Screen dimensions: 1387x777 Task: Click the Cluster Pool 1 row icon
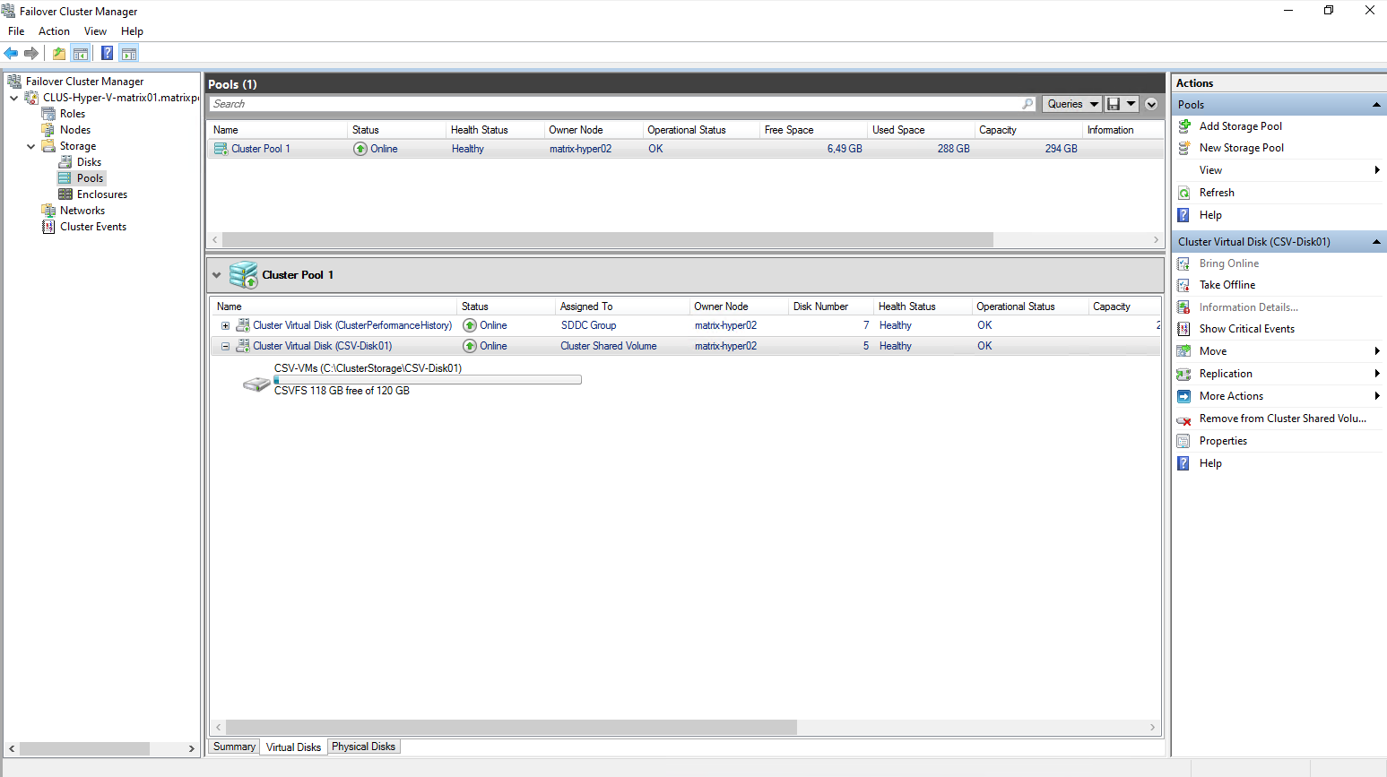(221, 149)
